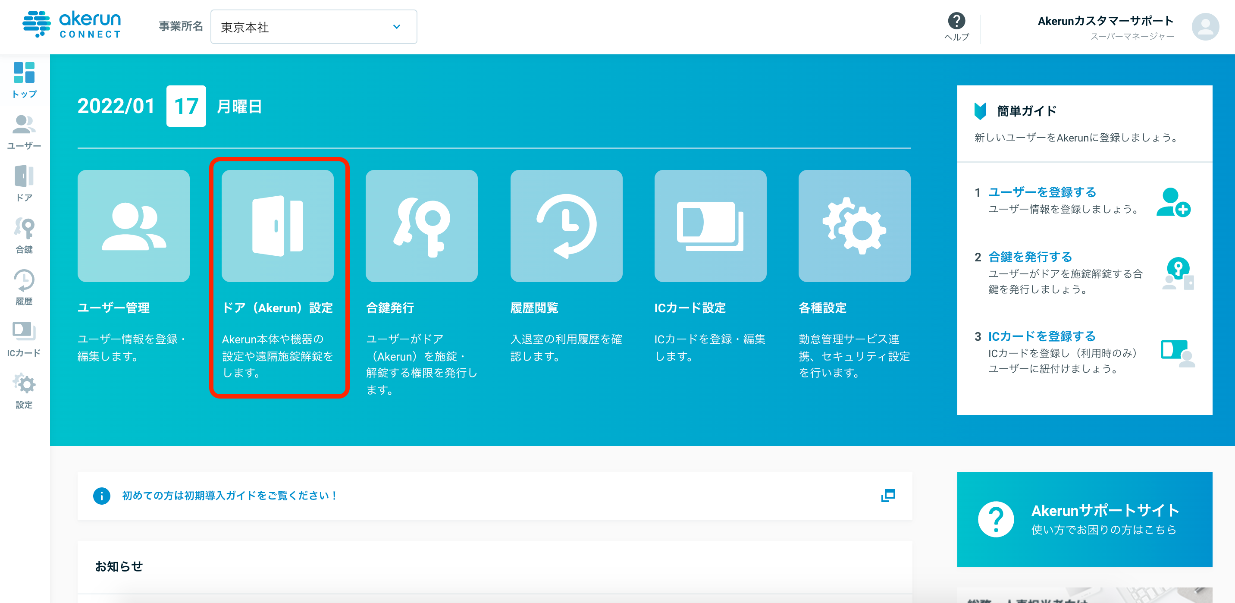Click the 事業所名 label
The width and height of the screenshot is (1235, 603).
pyautogui.click(x=181, y=26)
